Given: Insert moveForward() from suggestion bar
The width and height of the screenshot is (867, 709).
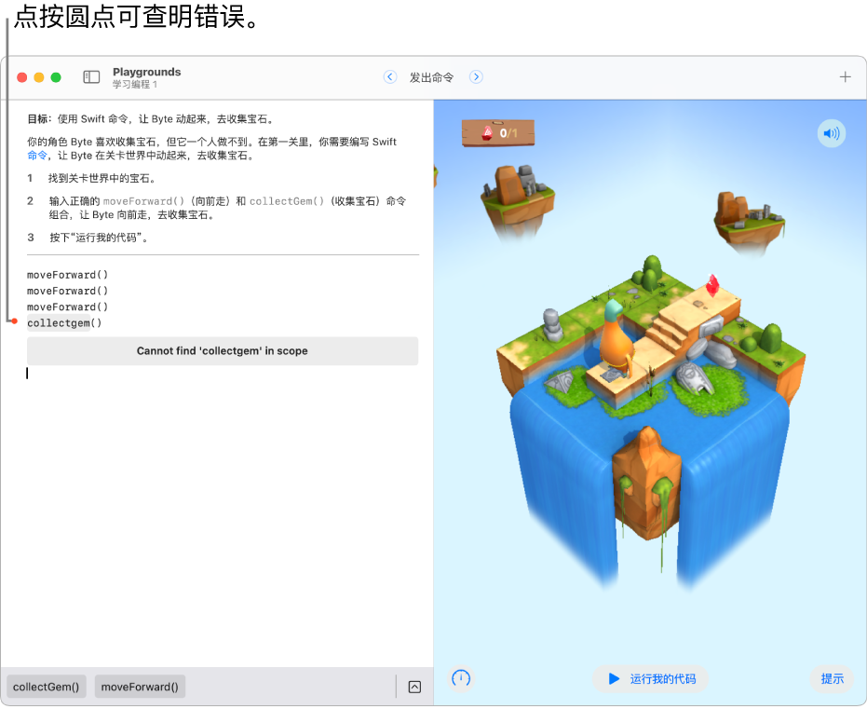Looking at the screenshot, I should click(x=140, y=687).
